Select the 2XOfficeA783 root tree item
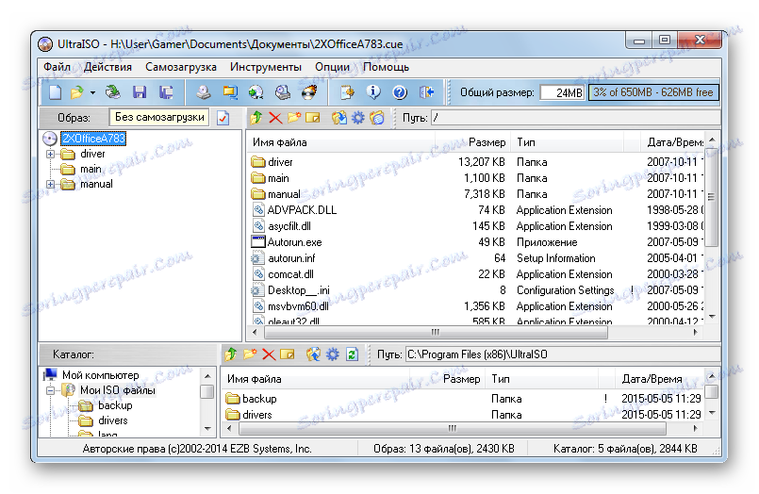 (93, 139)
